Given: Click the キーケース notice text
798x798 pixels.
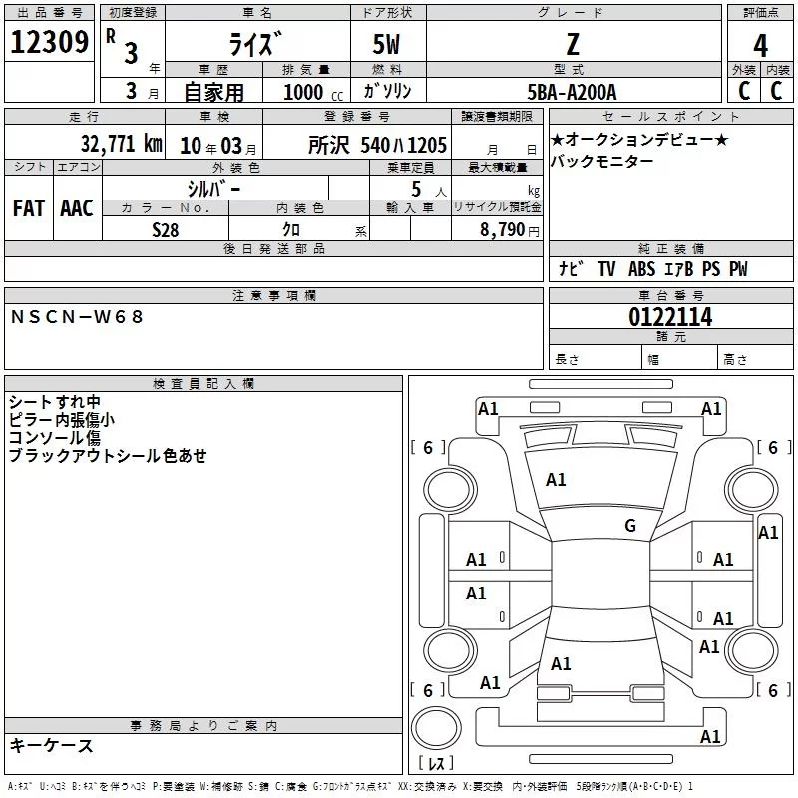Looking at the screenshot, I should pyautogui.click(x=52, y=745).
